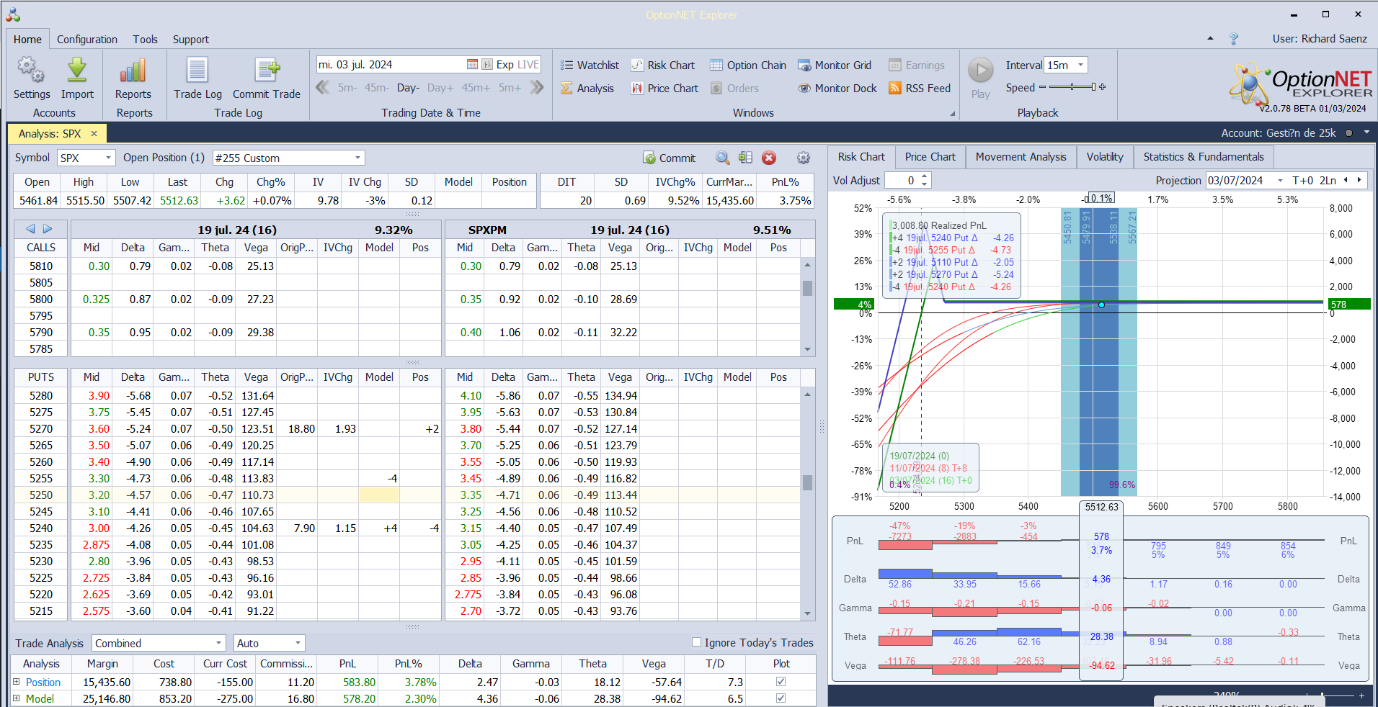The height and width of the screenshot is (707, 1378).
Task: Switch to the Volatility tab
Action: 1105,157
